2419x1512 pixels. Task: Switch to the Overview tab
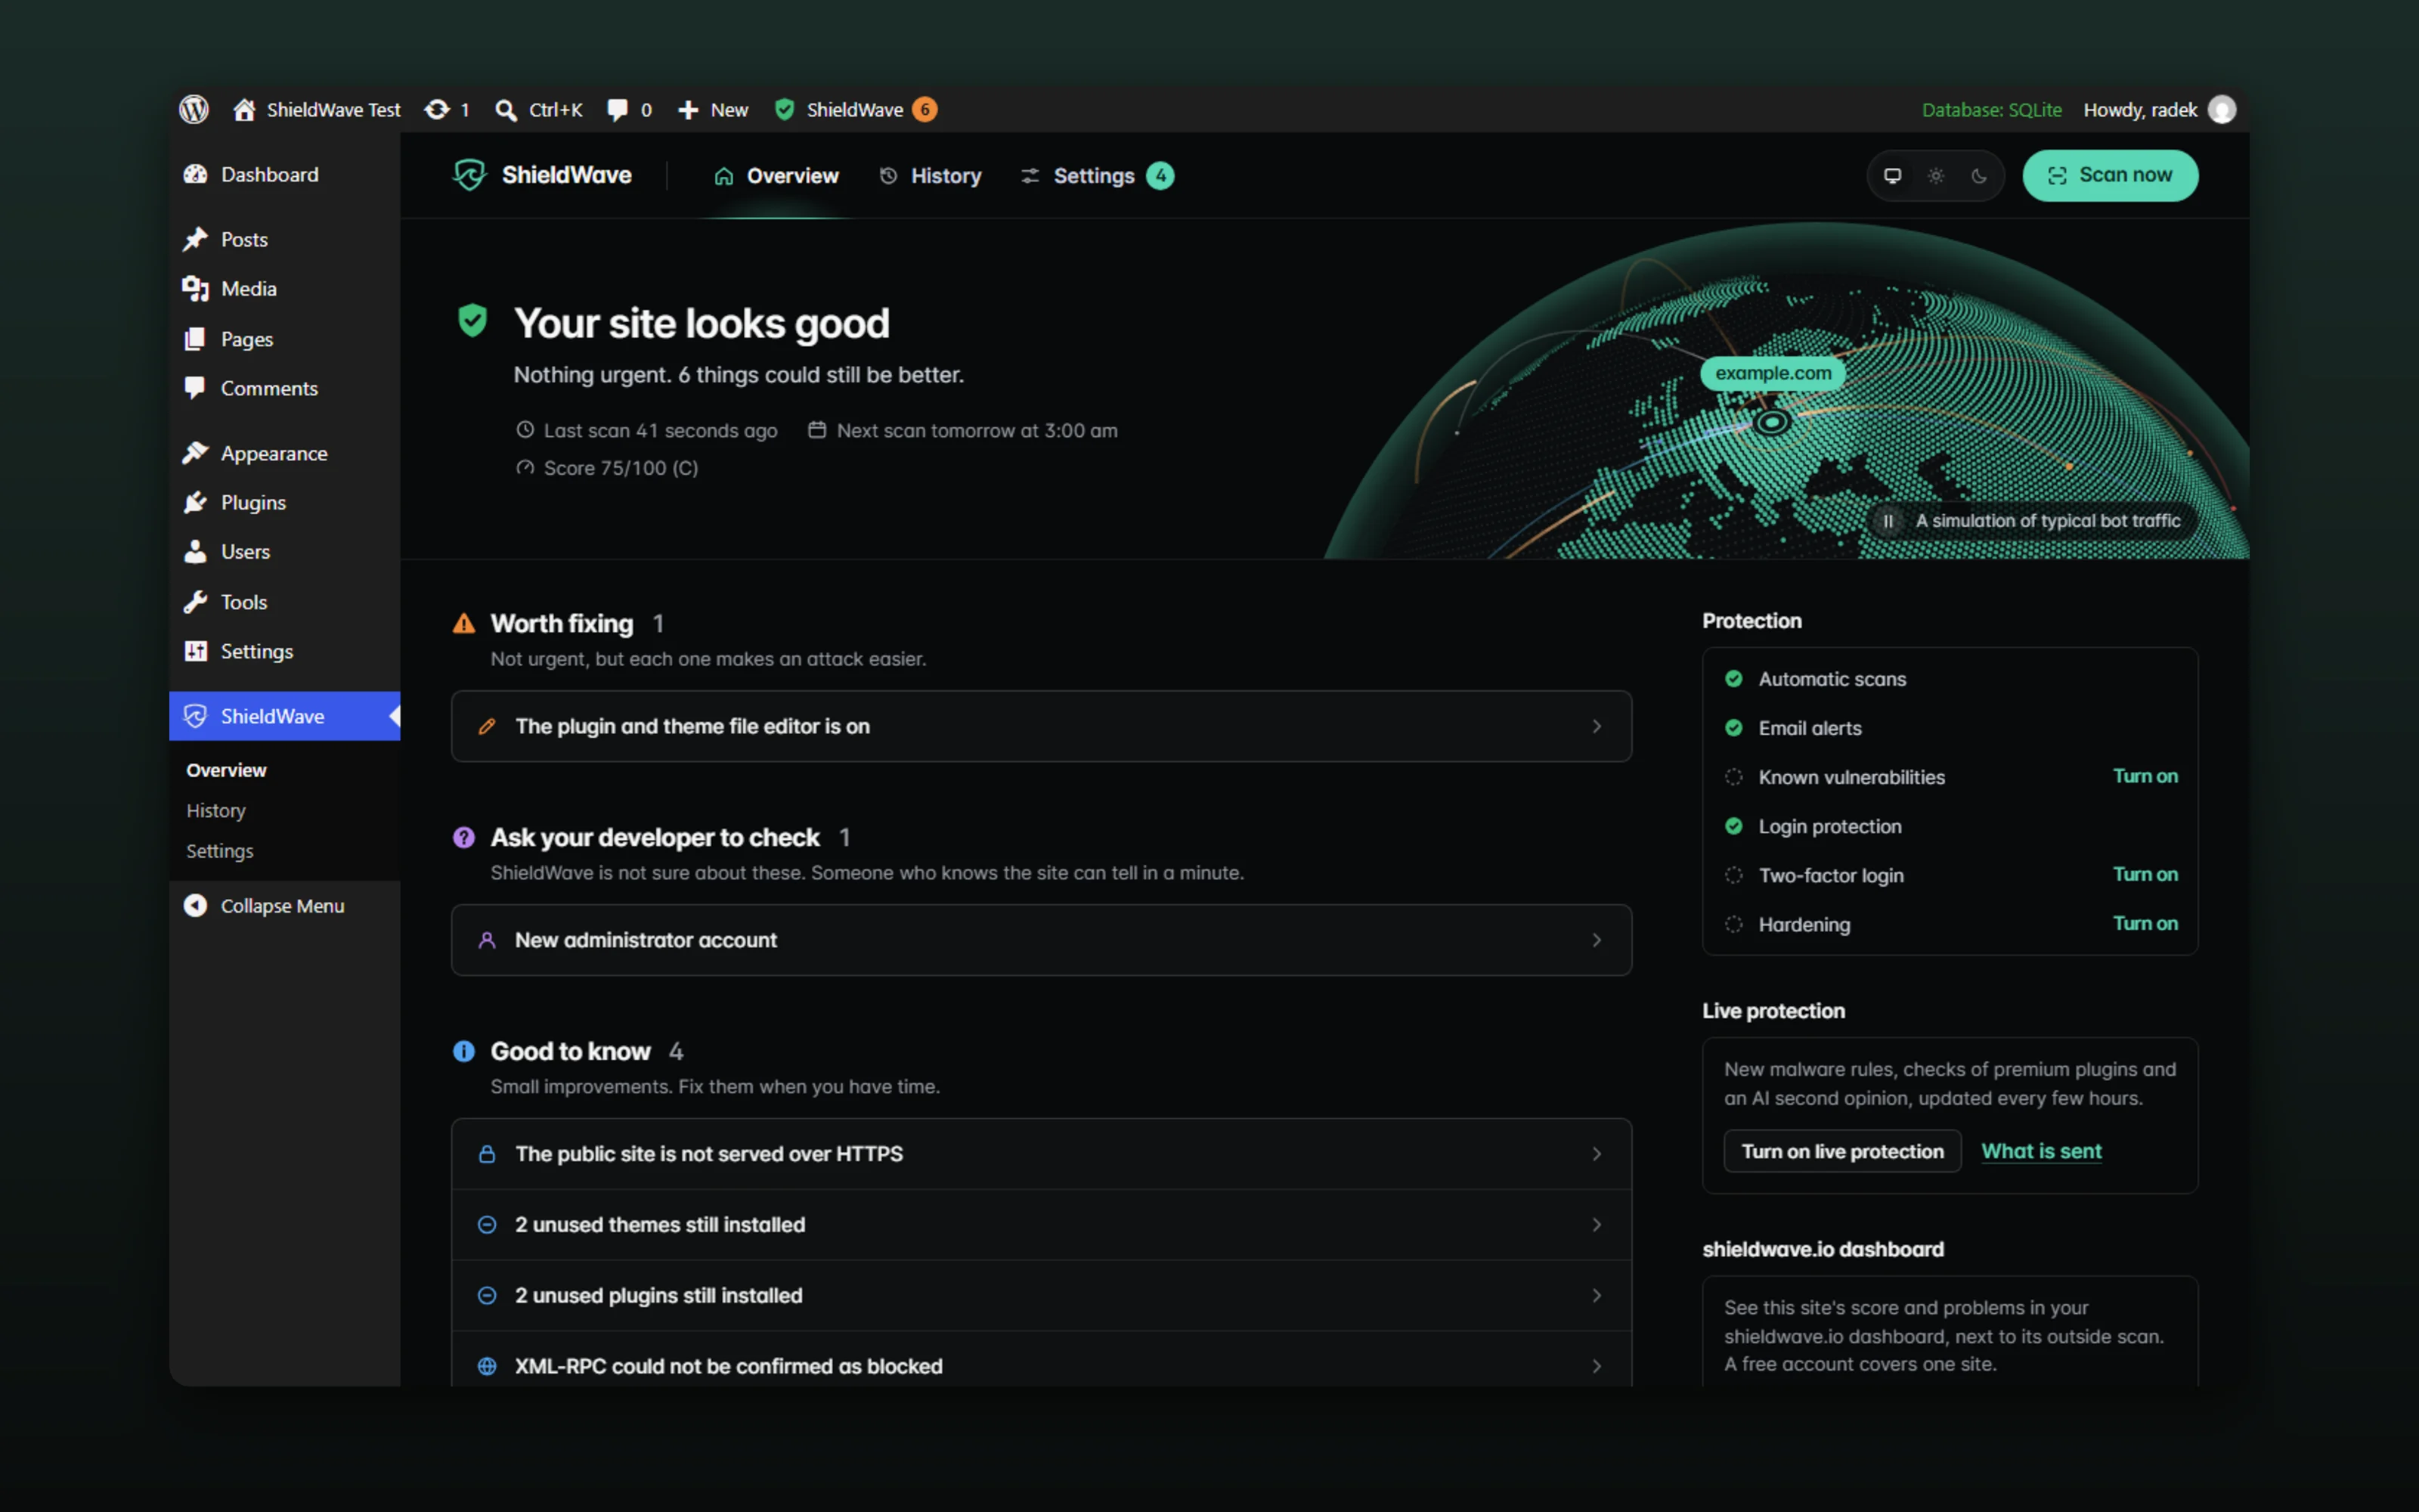click(776, 176)
